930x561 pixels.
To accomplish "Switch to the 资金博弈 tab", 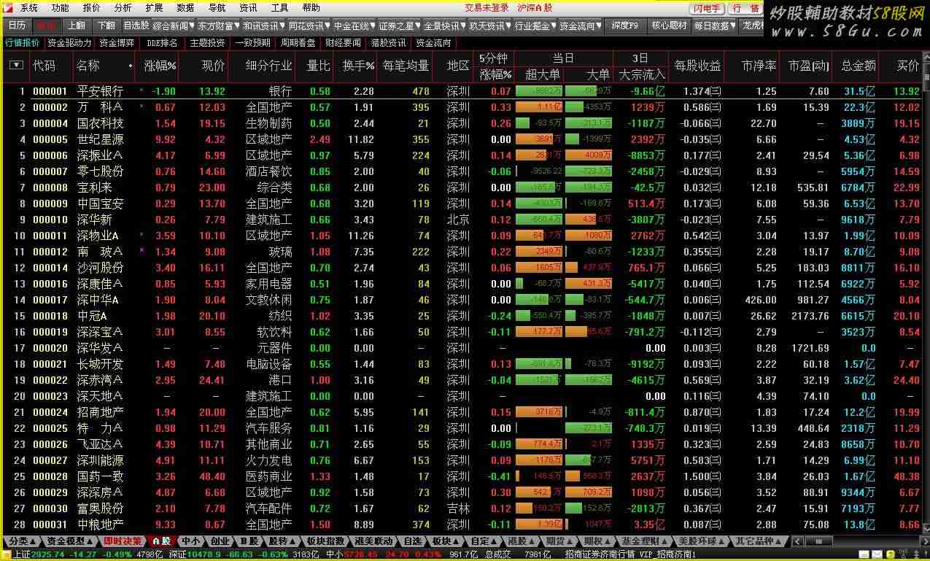I will click(x=117, y=43).
